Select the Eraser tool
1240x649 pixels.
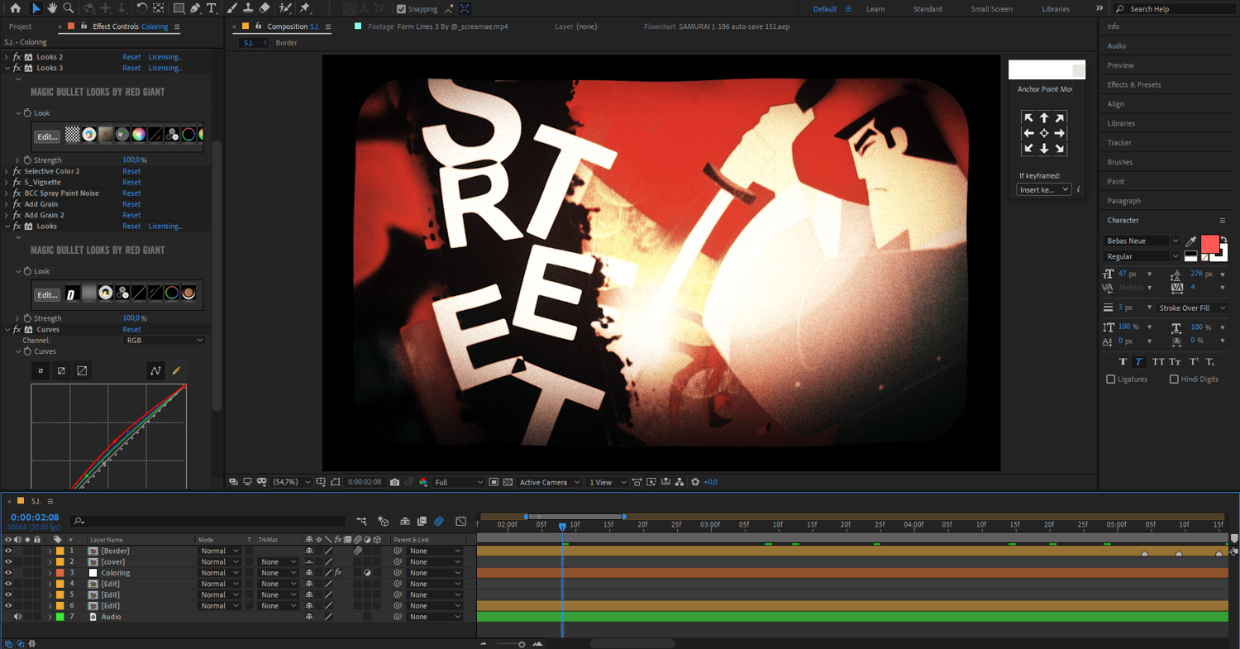pyautogui.click(x=265, y=8)
